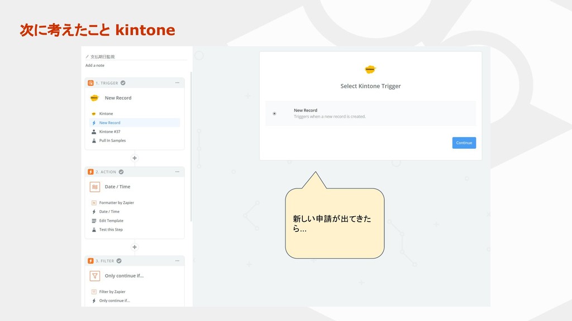Select the New Record trigger row

click(135, 123)
